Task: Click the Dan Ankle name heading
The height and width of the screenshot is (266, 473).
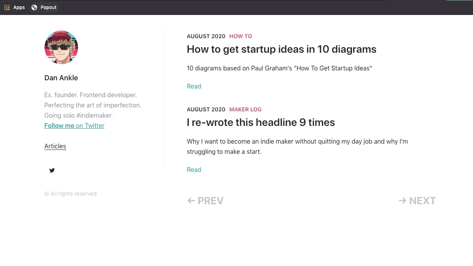Action: (x=61, y=78)
